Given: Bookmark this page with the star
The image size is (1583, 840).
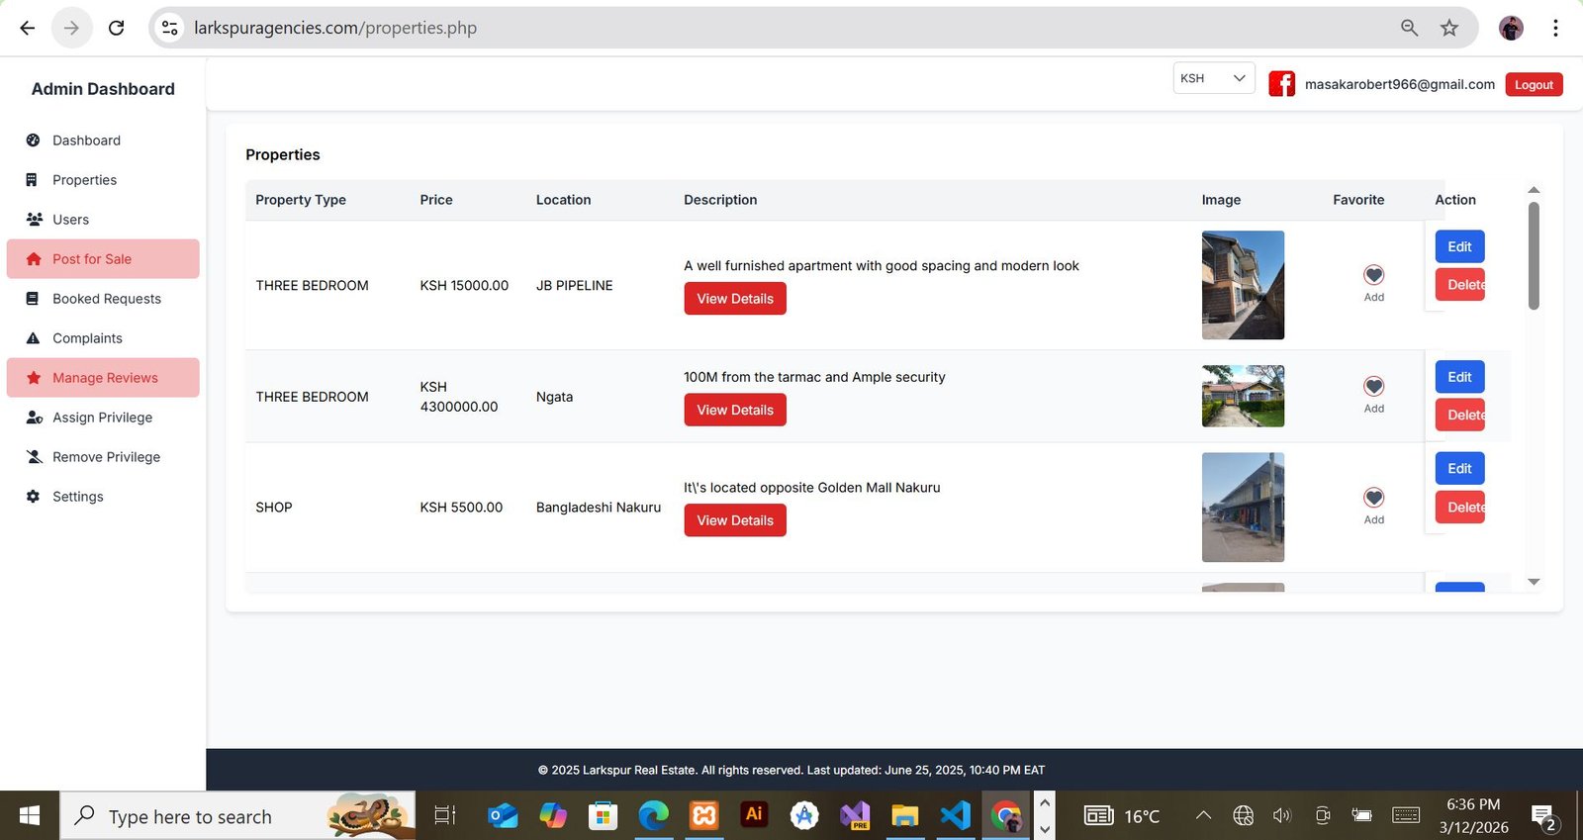Looking at the screenshot, I should (1449, 28).
